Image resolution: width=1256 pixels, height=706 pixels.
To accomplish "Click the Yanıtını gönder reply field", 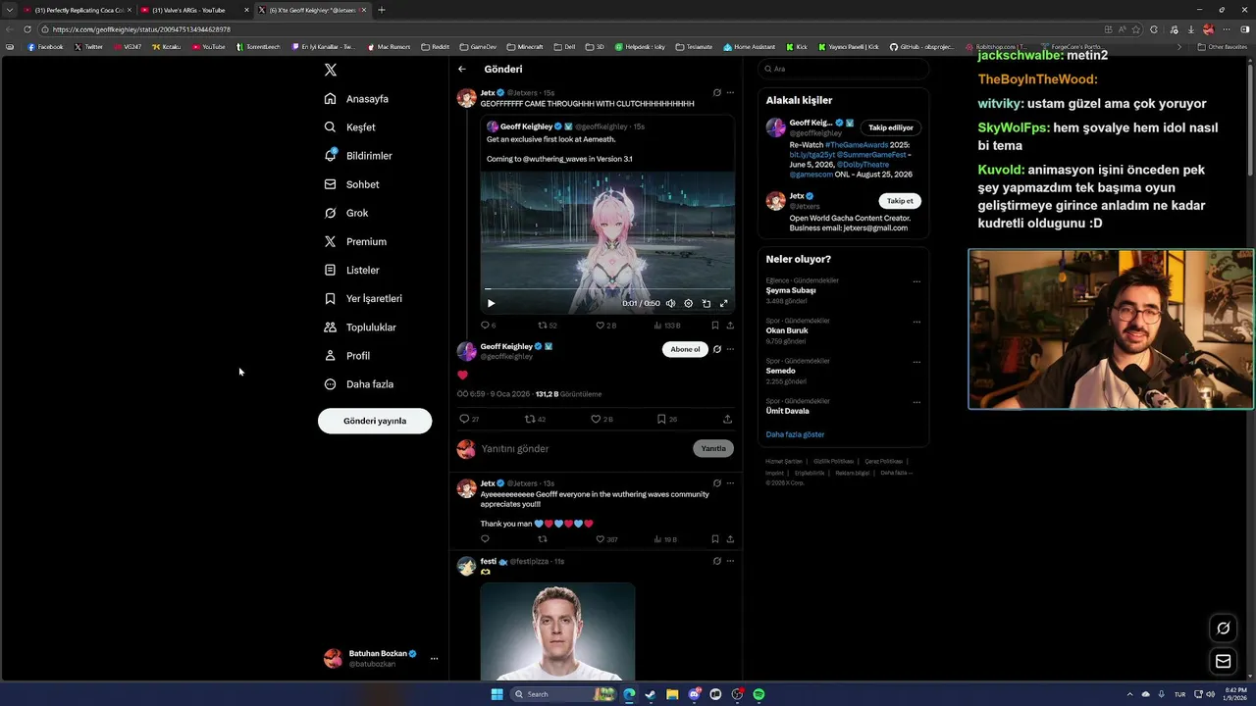I will pyautogui.click(x=584, y=448).
